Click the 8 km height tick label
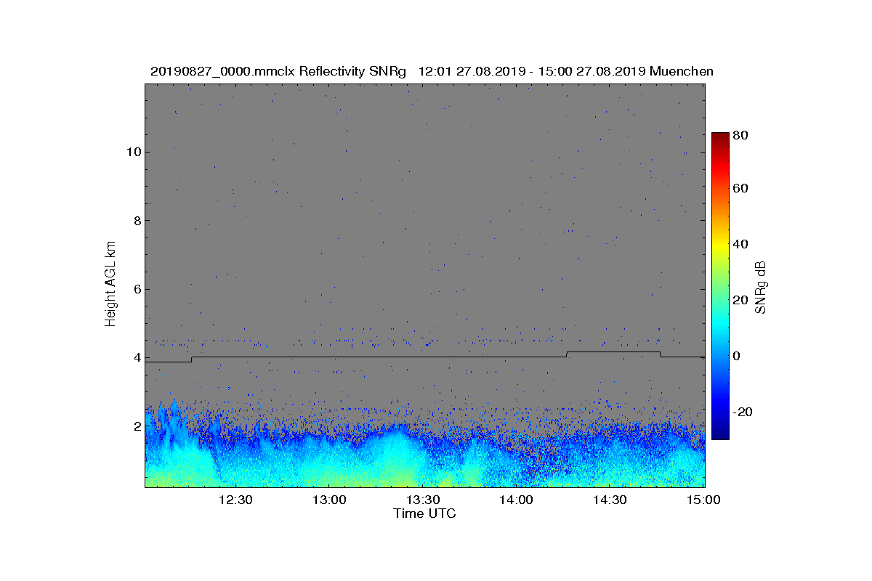This screenshot has width=872, height=581. (136, 221)
